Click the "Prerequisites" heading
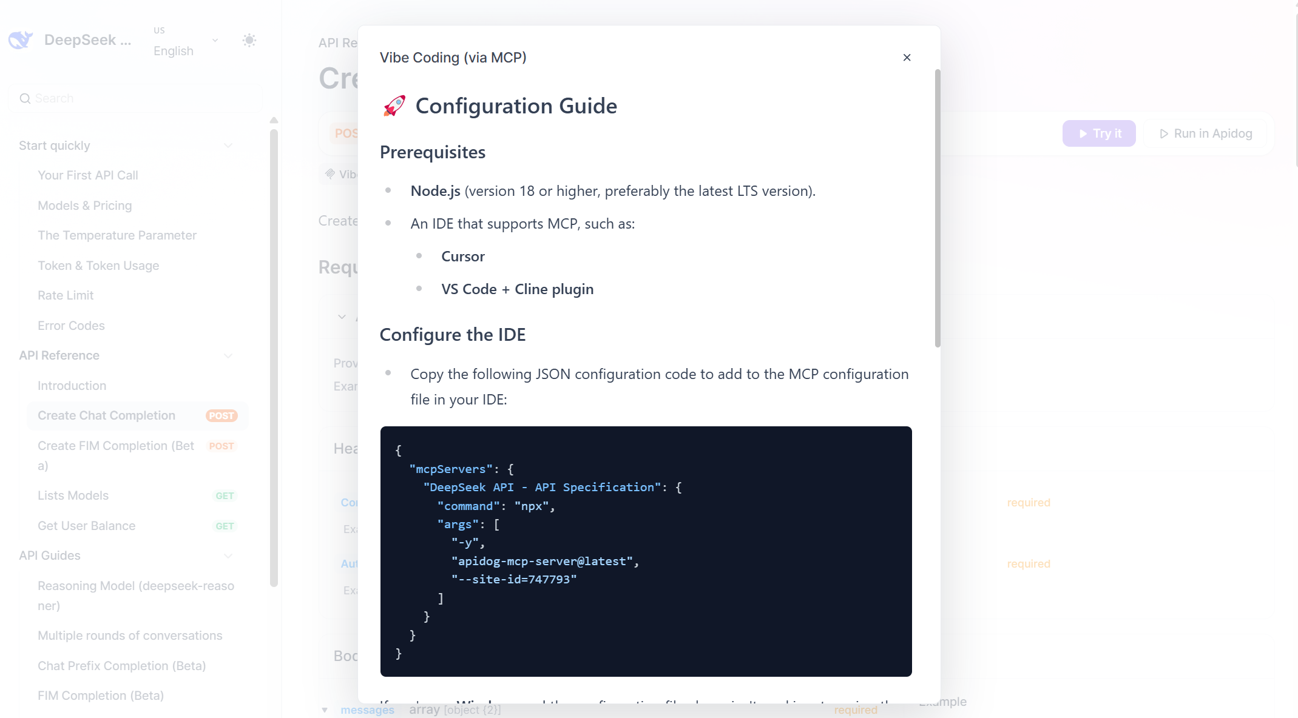 pyautogui.click(x=433, y=152)
